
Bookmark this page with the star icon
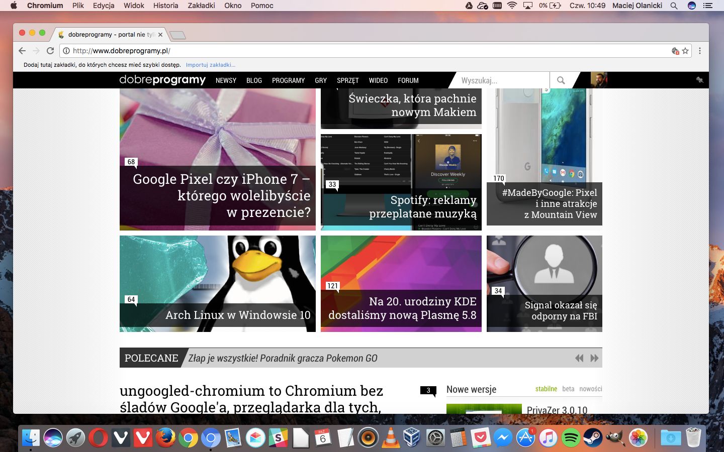685,51
